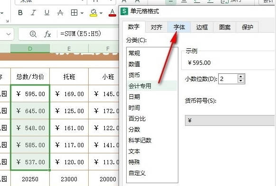Increase decimal places with up arrow

click(241, 77)
